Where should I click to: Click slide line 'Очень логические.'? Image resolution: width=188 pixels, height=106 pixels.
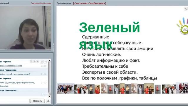click(x=102, y=54)
